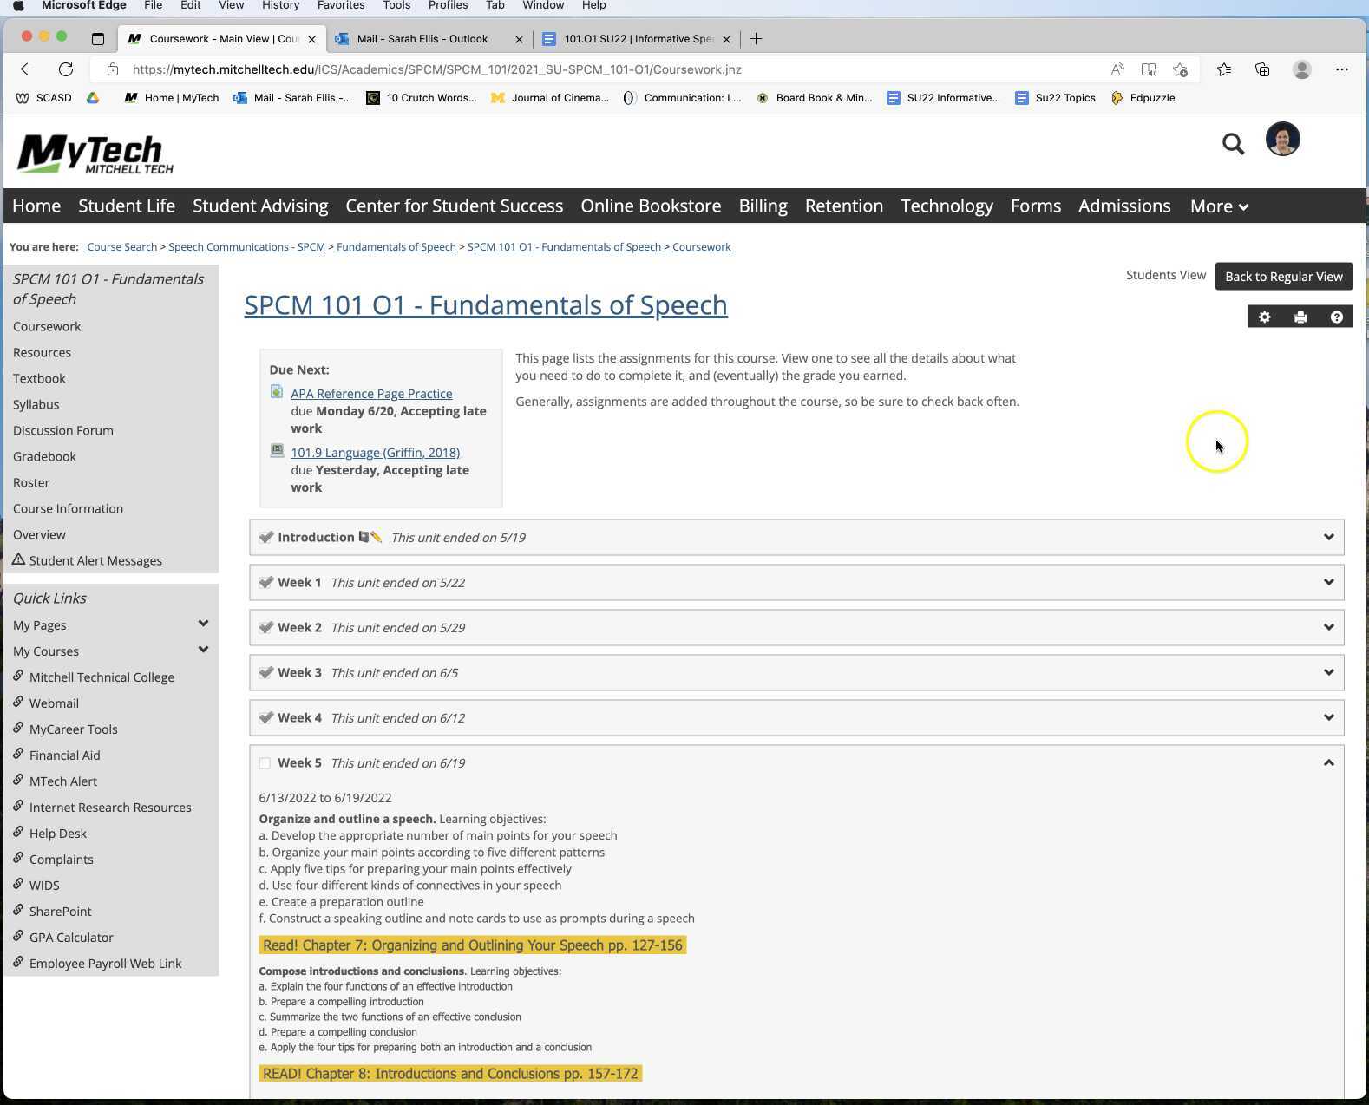Open the help question mark icon
Screen dimensions: 1369x1105
pyautogui.click(x=1336, y=317)
